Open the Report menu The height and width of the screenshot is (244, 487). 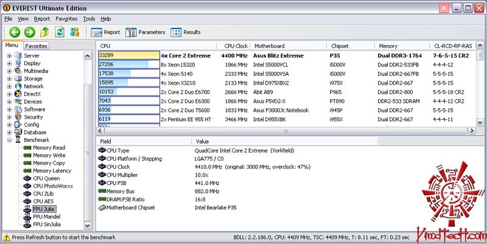coord(42,19)
